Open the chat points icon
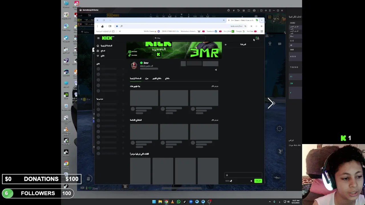The width and height of the screenshot is (365, 205). point(231,181)
